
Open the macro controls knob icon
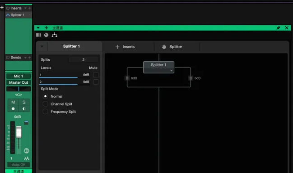click(x=46, y=35)
